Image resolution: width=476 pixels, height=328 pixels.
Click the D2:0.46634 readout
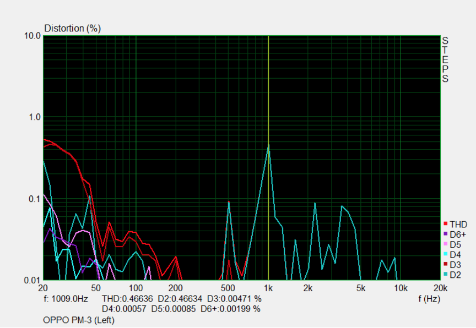click(x=180, y=299)
